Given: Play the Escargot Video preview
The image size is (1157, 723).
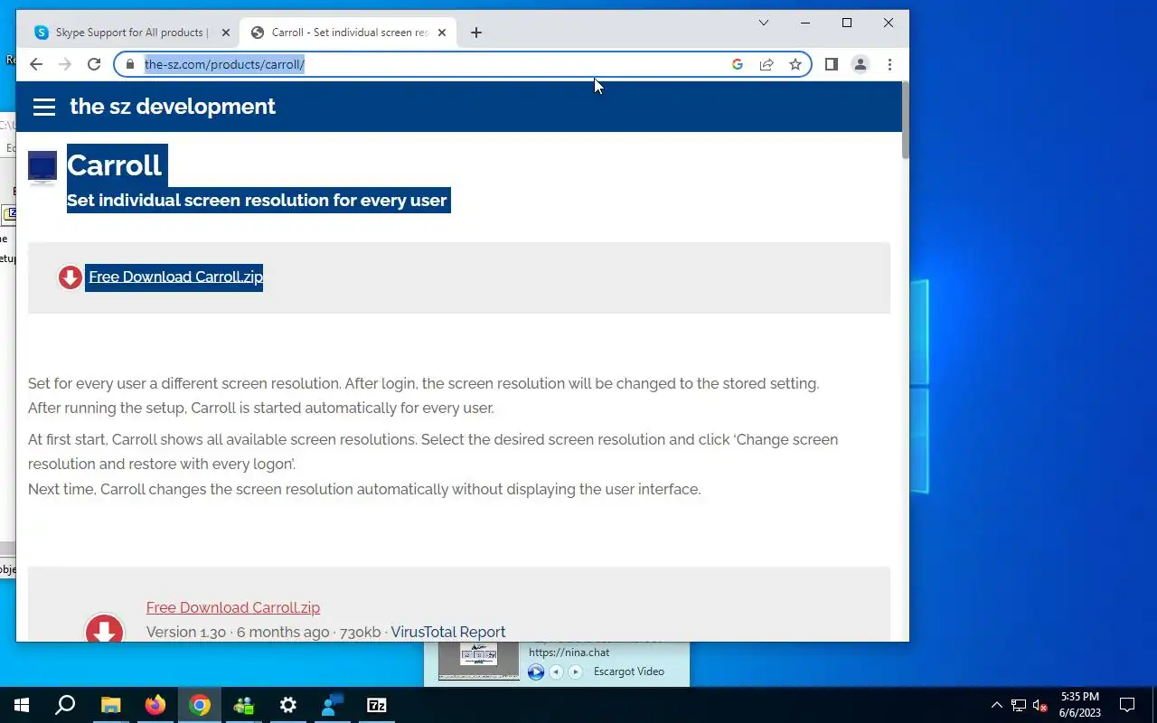Looking at the screenshot, I should pos(536,671).
